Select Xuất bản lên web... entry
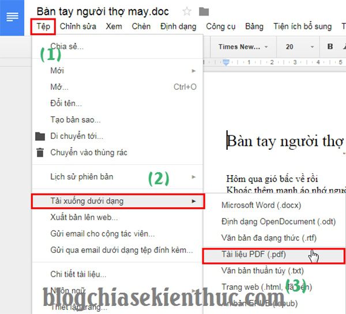 pyautogui.click(x=118, y=217)
